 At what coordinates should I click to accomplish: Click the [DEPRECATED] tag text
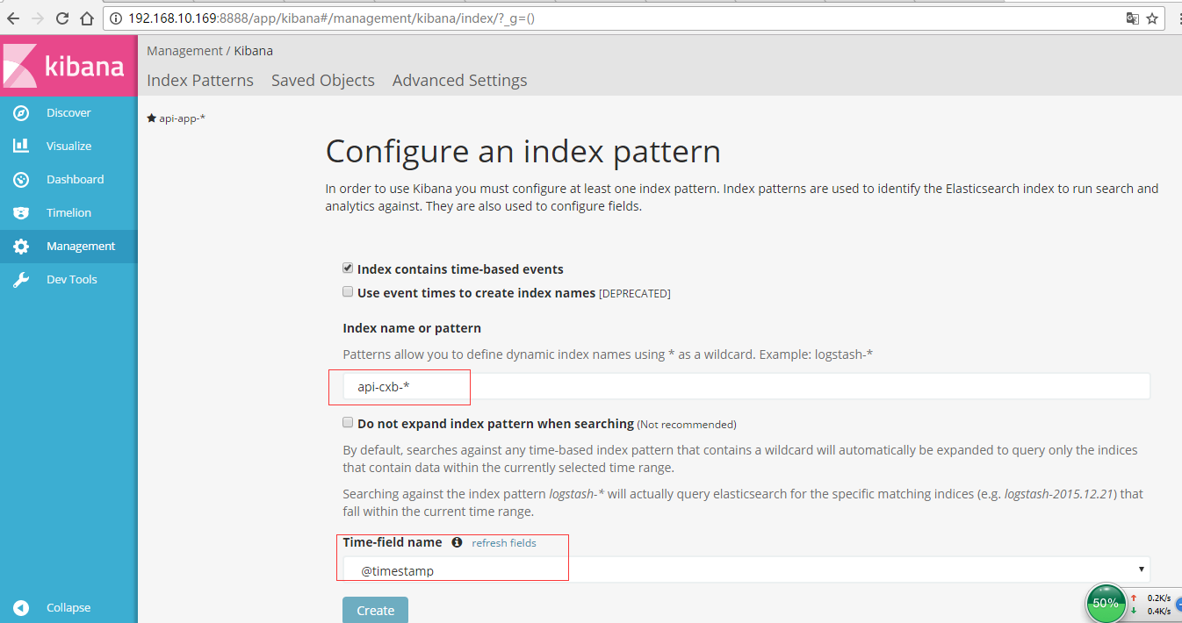click(635, 293)
